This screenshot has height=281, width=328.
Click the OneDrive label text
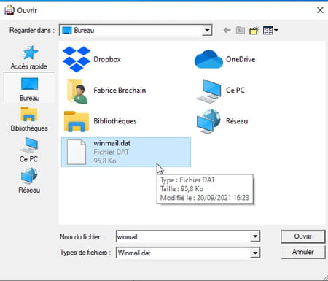[241, 59]
